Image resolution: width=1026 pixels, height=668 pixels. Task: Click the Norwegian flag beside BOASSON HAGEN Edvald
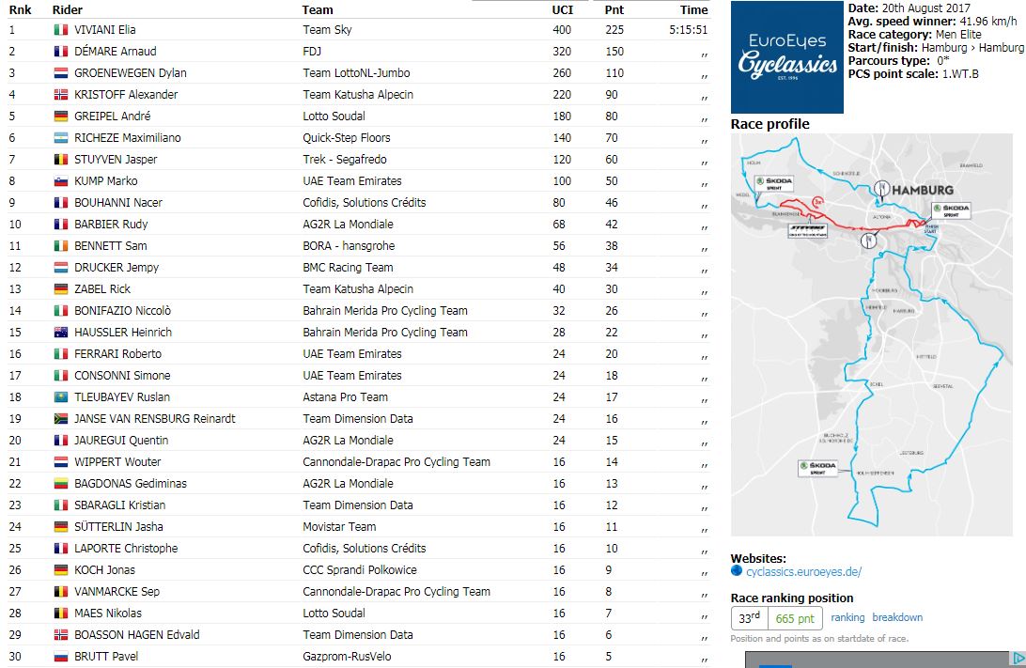(x=61, y=634)
